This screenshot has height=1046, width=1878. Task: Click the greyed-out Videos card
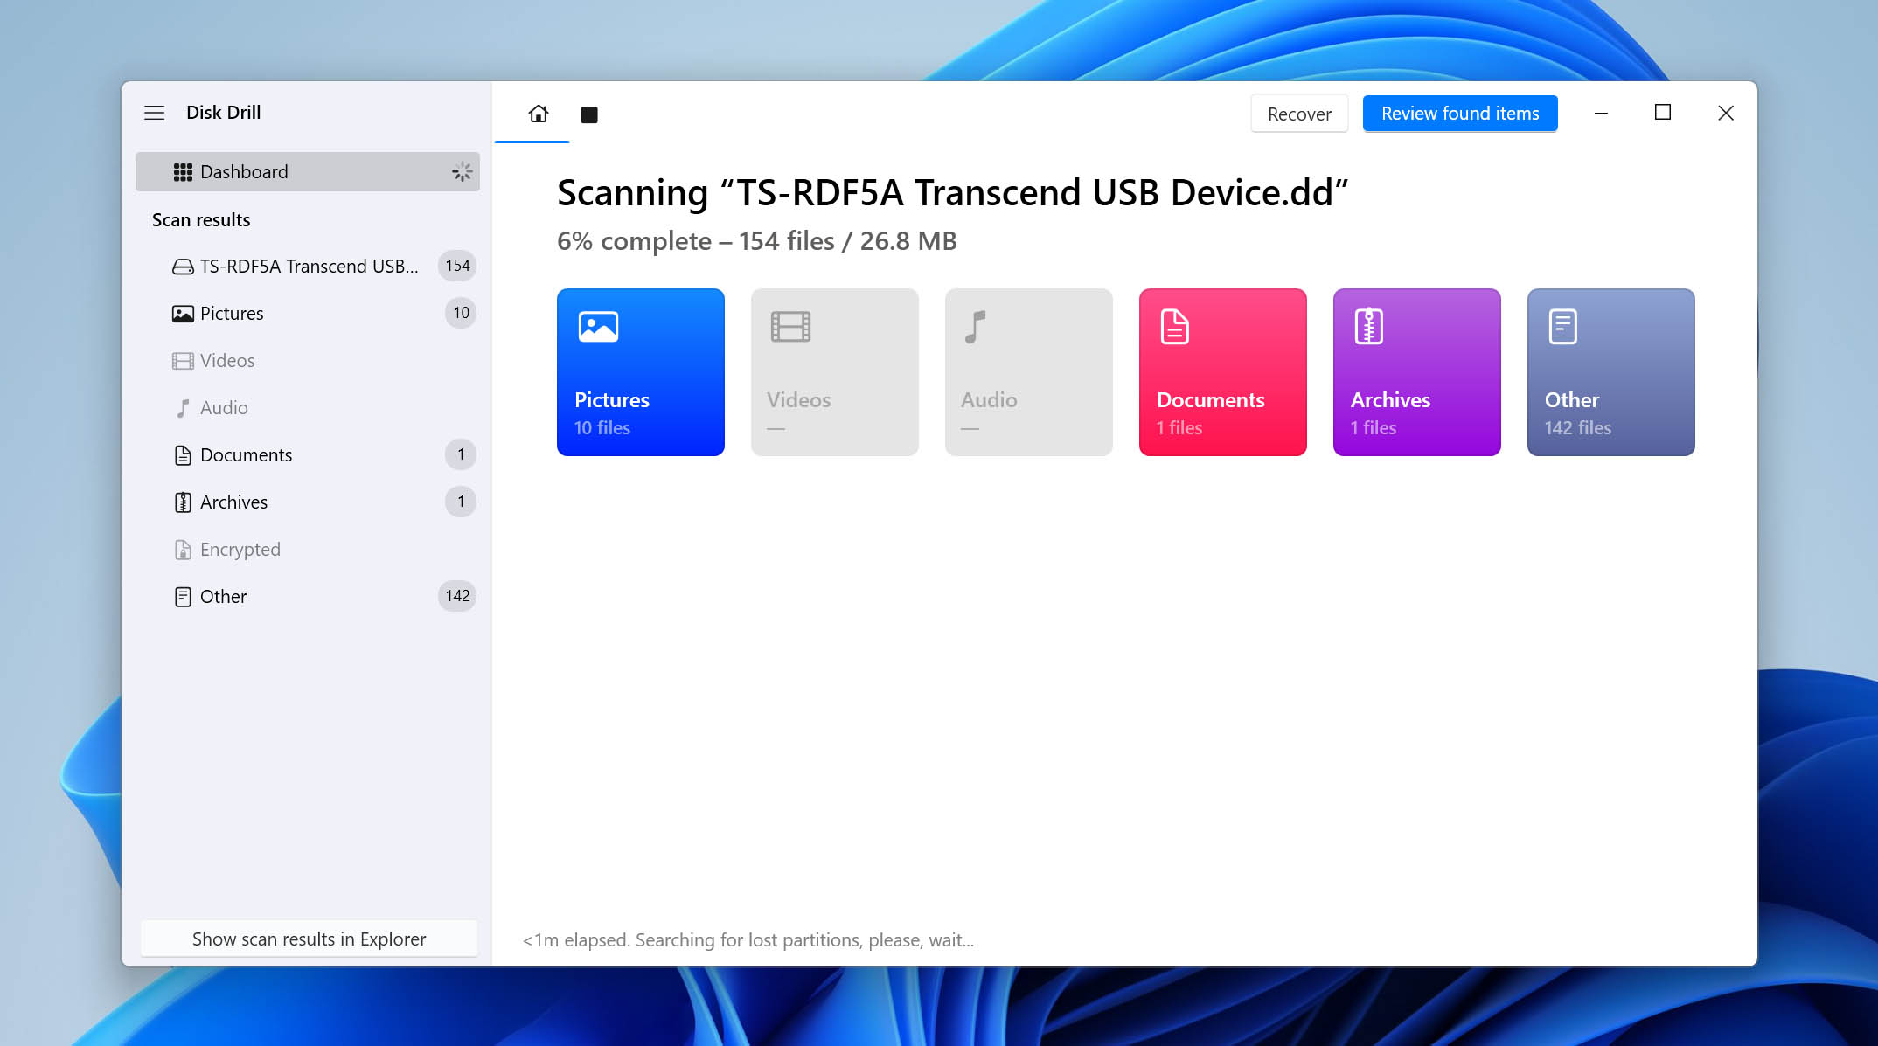[835, 372]
